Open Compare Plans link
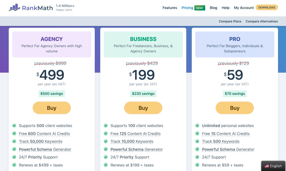The image size is (286, 171). click(230, 21)
